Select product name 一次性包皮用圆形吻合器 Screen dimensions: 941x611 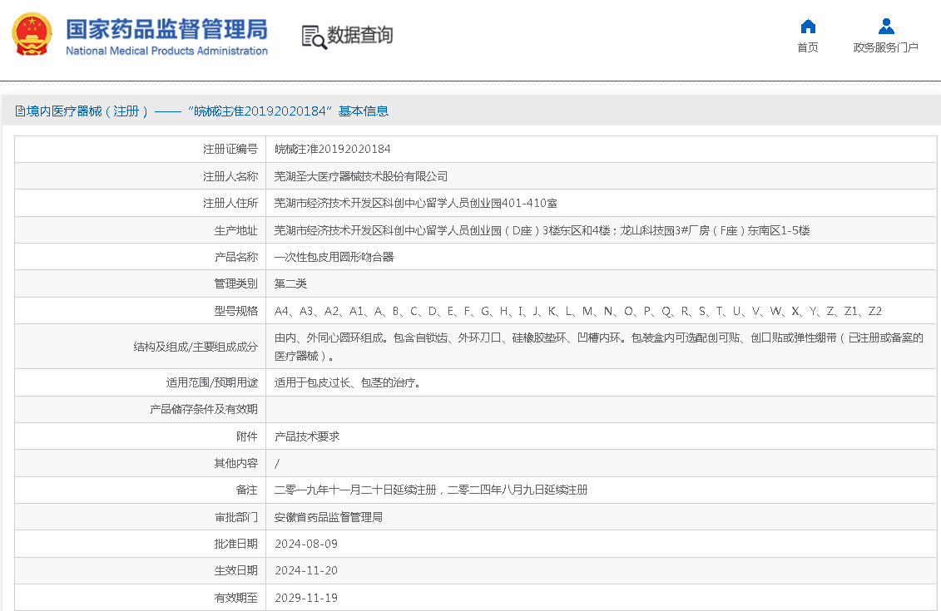[x=334, y=257]
